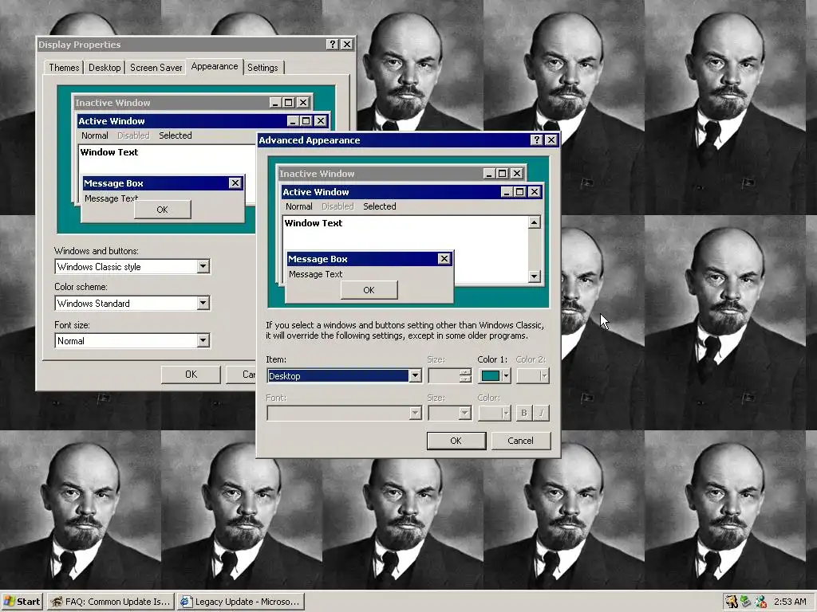Switch to the Legacy Update taskbar window

(x=240, y=602)
